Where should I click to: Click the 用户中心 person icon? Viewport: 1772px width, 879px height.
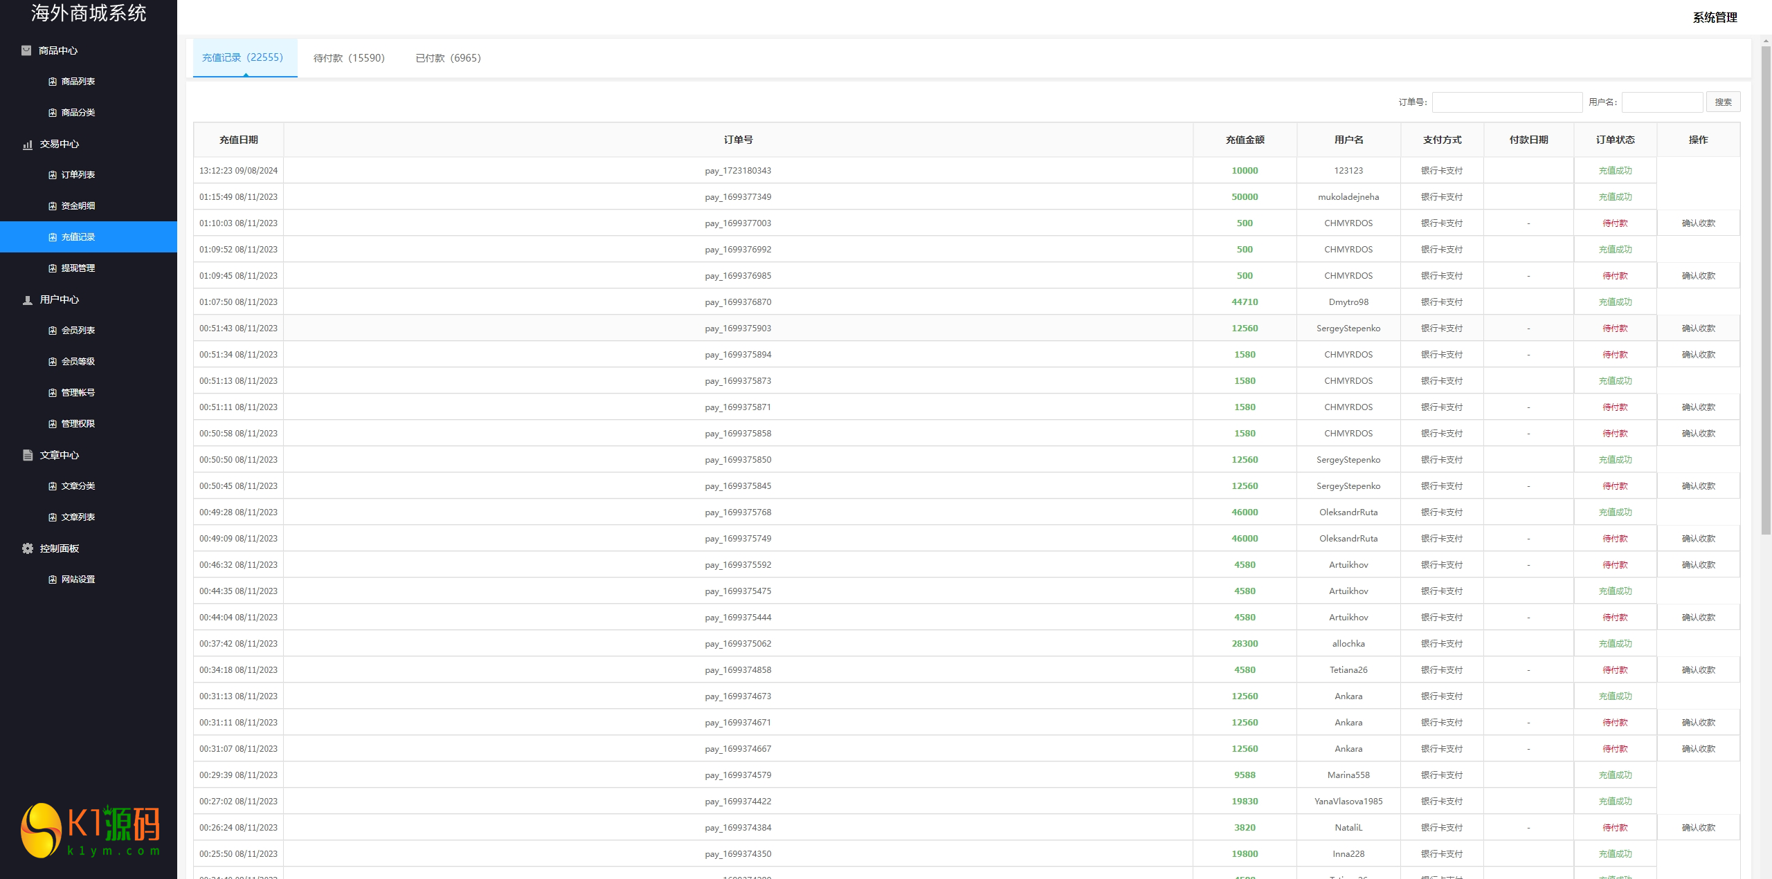click(x=28, y=300)
